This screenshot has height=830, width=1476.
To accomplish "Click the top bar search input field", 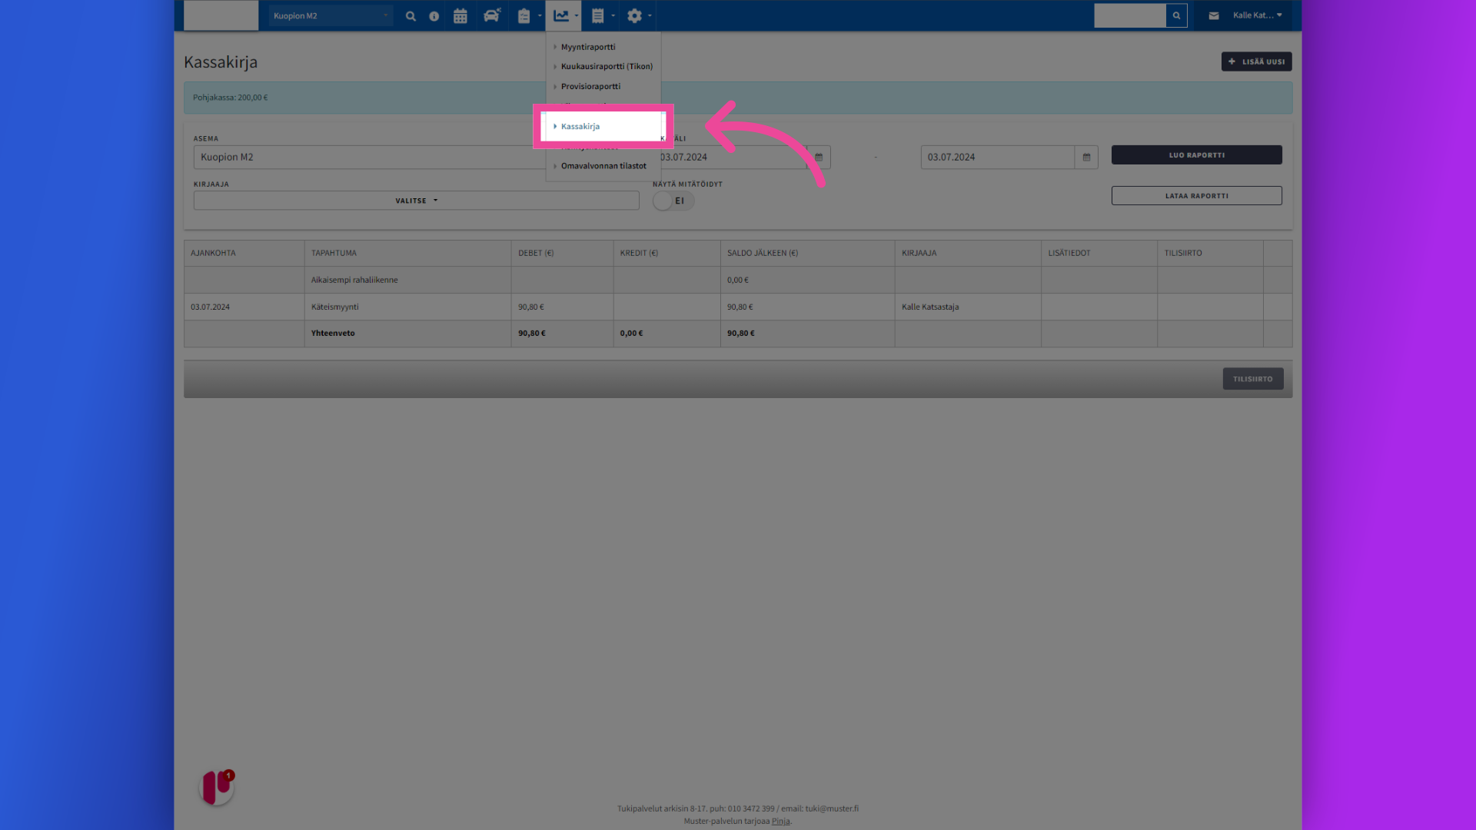I will pyautogui.click(x=1129, y=15).
